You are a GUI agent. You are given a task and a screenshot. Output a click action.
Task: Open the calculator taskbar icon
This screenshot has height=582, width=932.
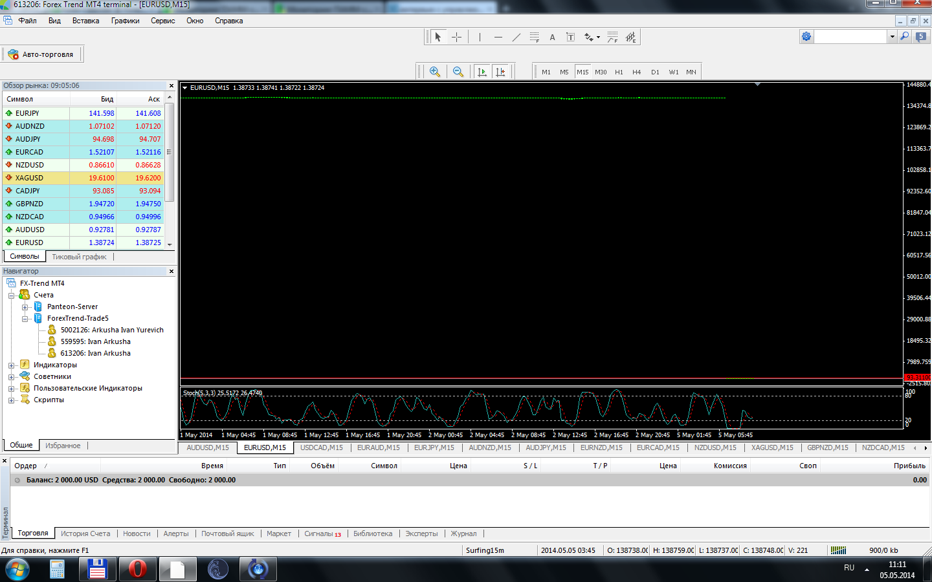pos(57,570)
